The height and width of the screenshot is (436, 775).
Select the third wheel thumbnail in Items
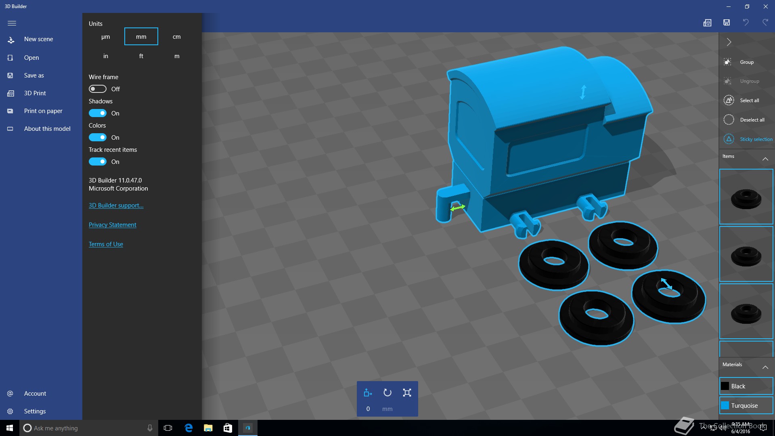tap(746, 311)
